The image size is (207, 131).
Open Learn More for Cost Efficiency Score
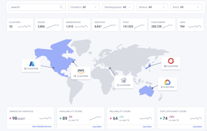[197, 127]
